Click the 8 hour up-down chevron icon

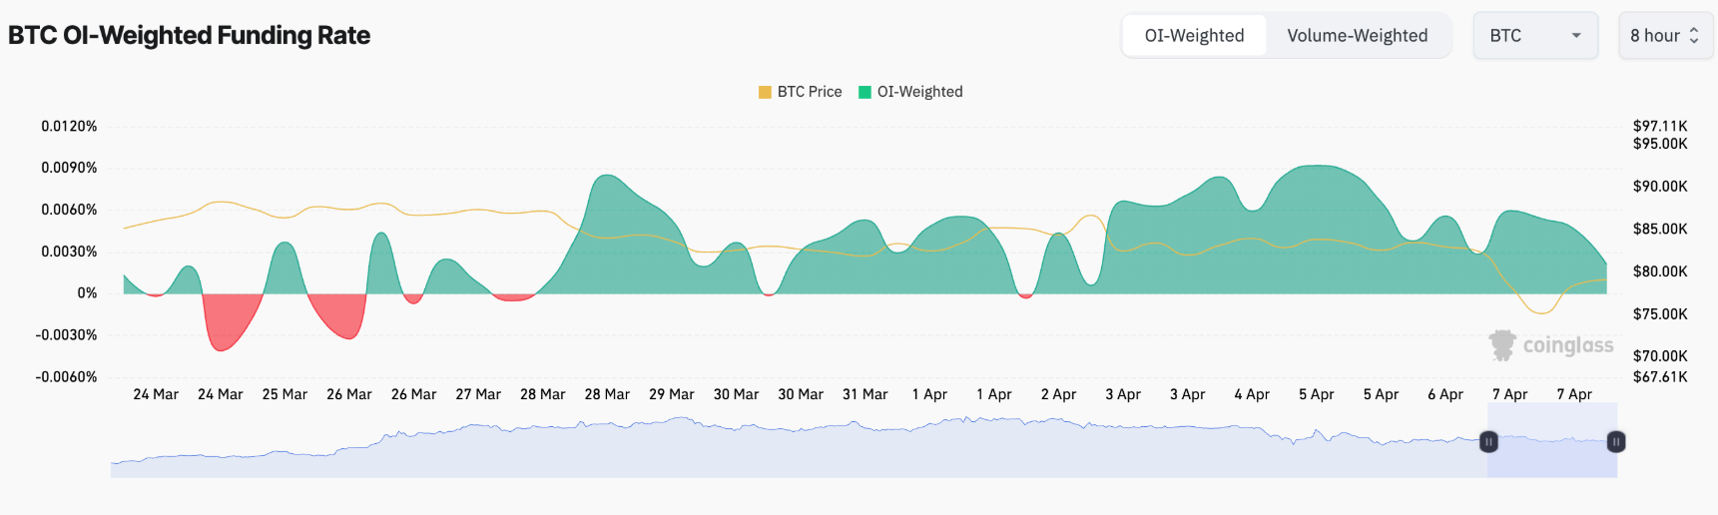point(1694,36)
